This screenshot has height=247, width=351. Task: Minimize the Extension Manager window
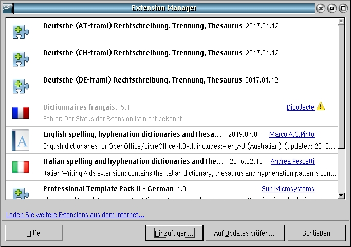(332, 8)
